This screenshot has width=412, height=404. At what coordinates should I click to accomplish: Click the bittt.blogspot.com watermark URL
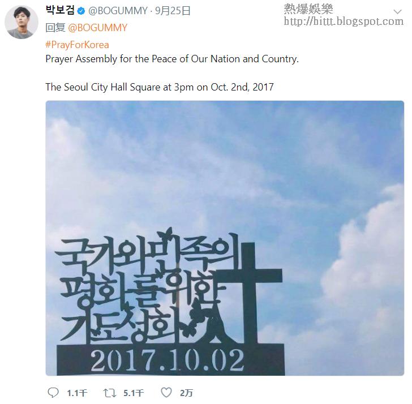(x=344, y=22)
